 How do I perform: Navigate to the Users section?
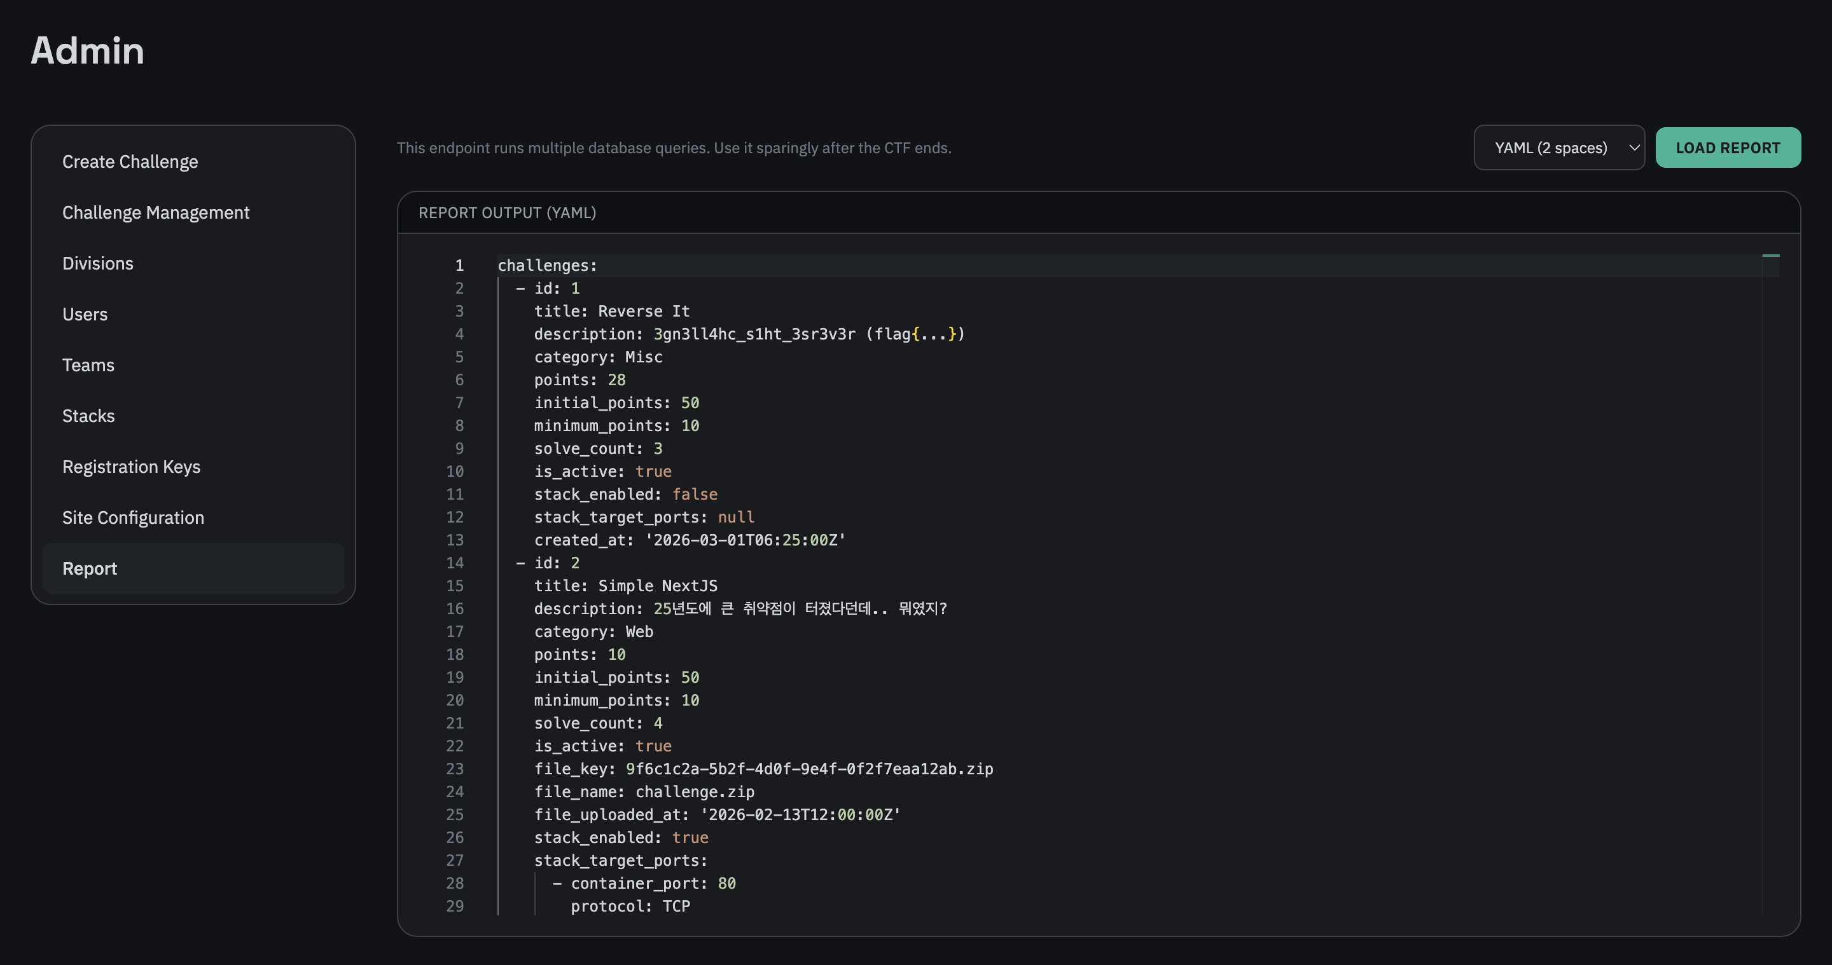point(85,314)
